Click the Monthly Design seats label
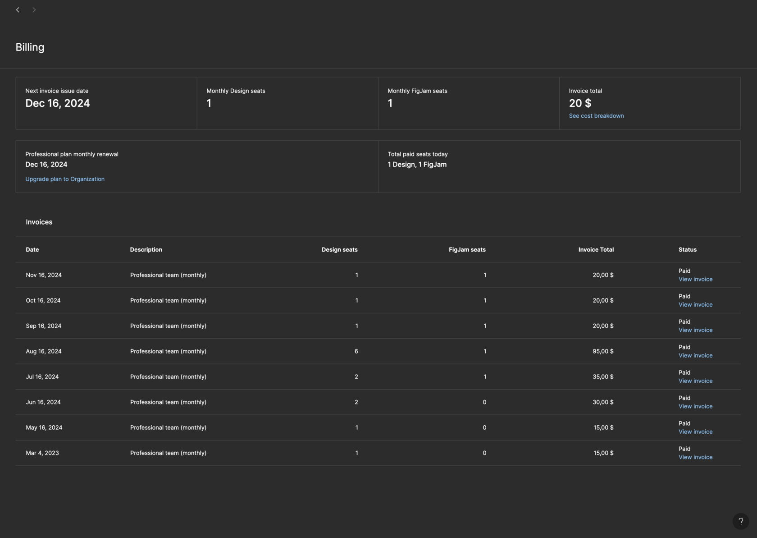 click(236, 91)
